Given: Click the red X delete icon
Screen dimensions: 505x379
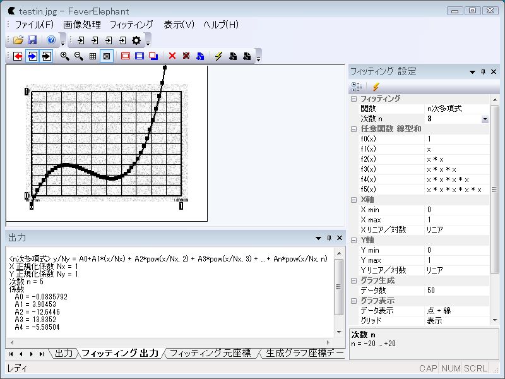Looking at the screenshot, I should 172,56.
